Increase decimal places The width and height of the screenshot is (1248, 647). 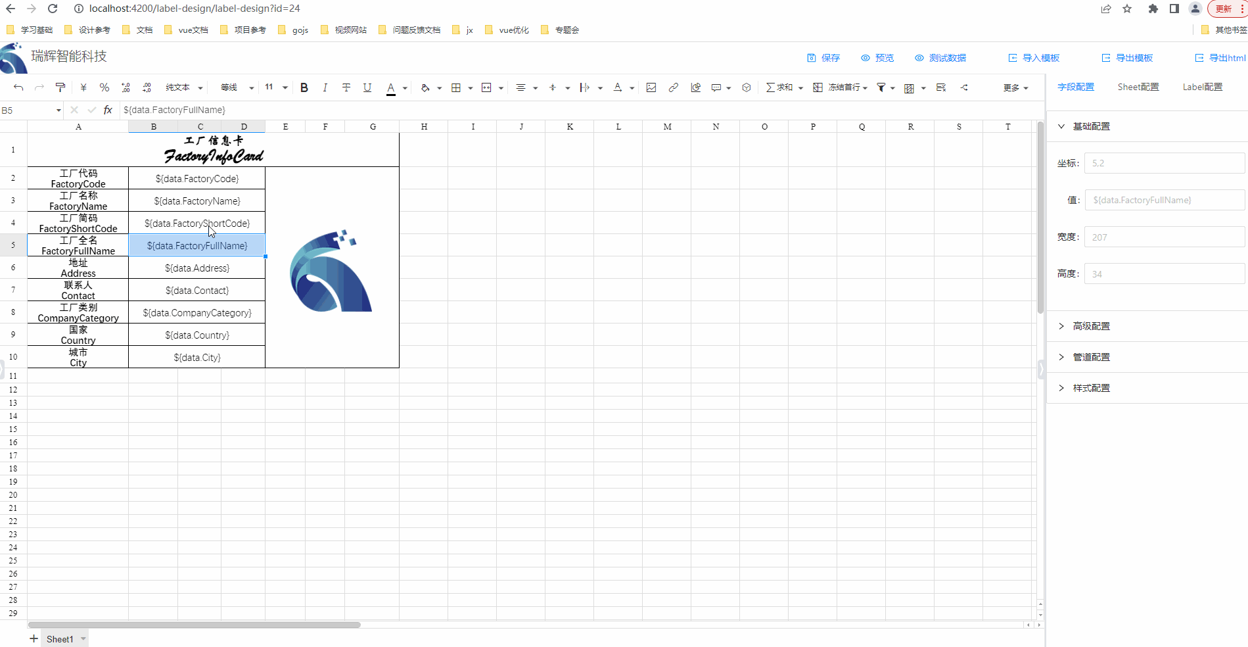point(147,87)
